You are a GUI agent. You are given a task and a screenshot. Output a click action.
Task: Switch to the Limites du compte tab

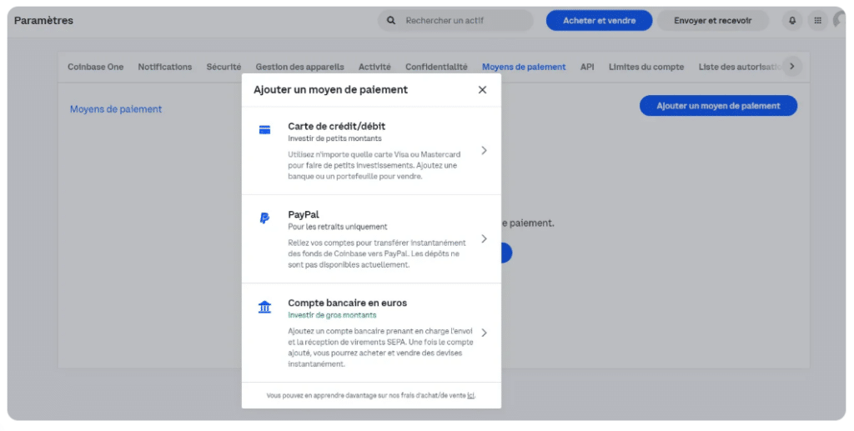(x=646, y=67)
